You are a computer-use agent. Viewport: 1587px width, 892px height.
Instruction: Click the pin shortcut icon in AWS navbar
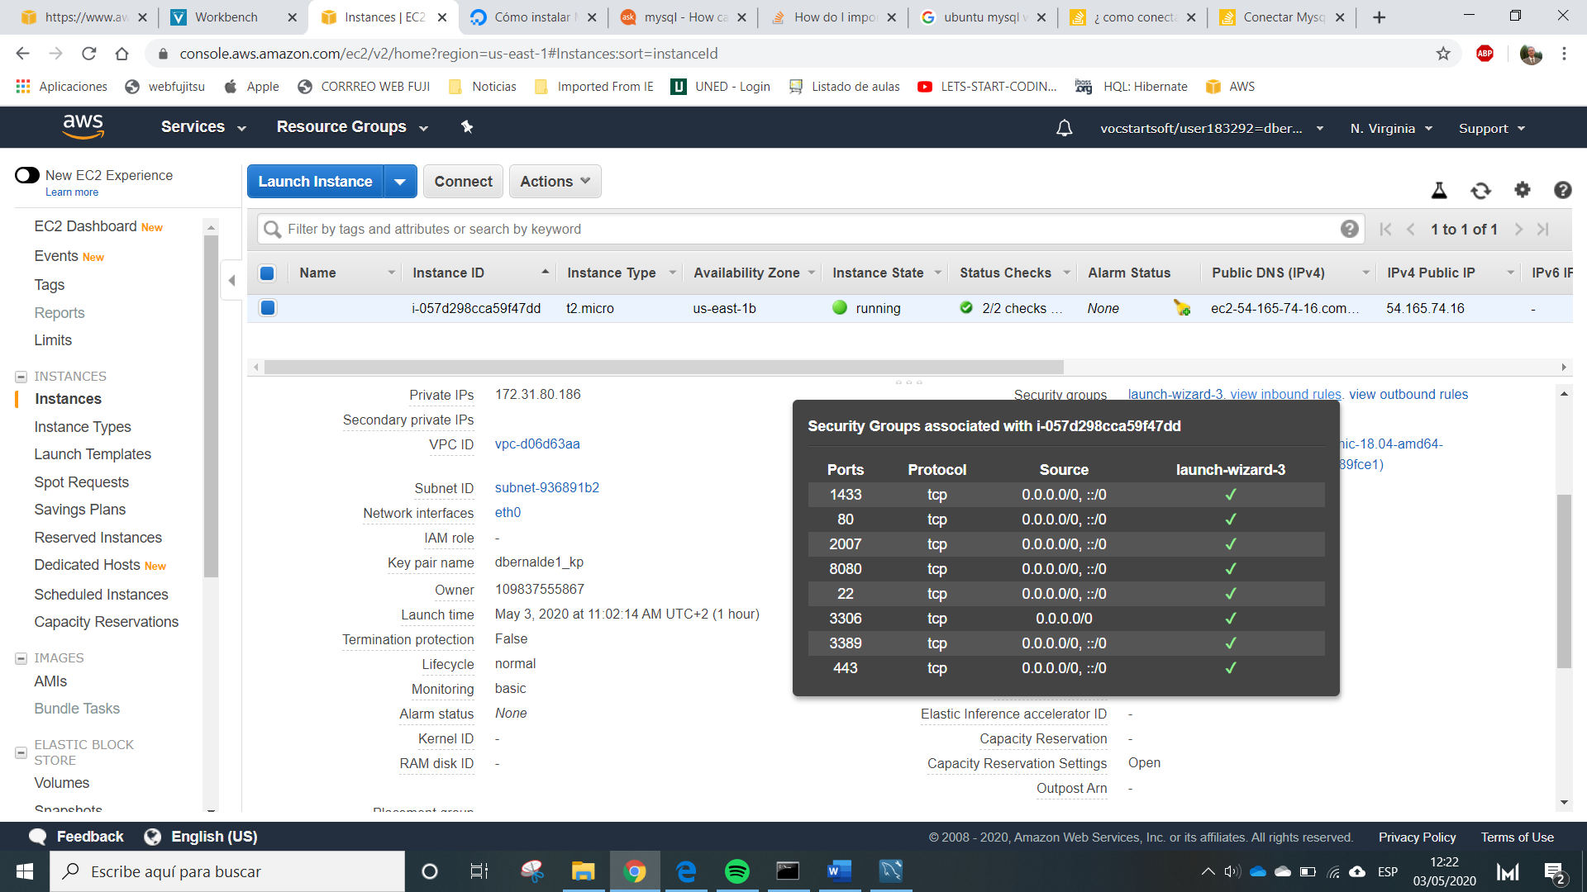coord(467,126)
